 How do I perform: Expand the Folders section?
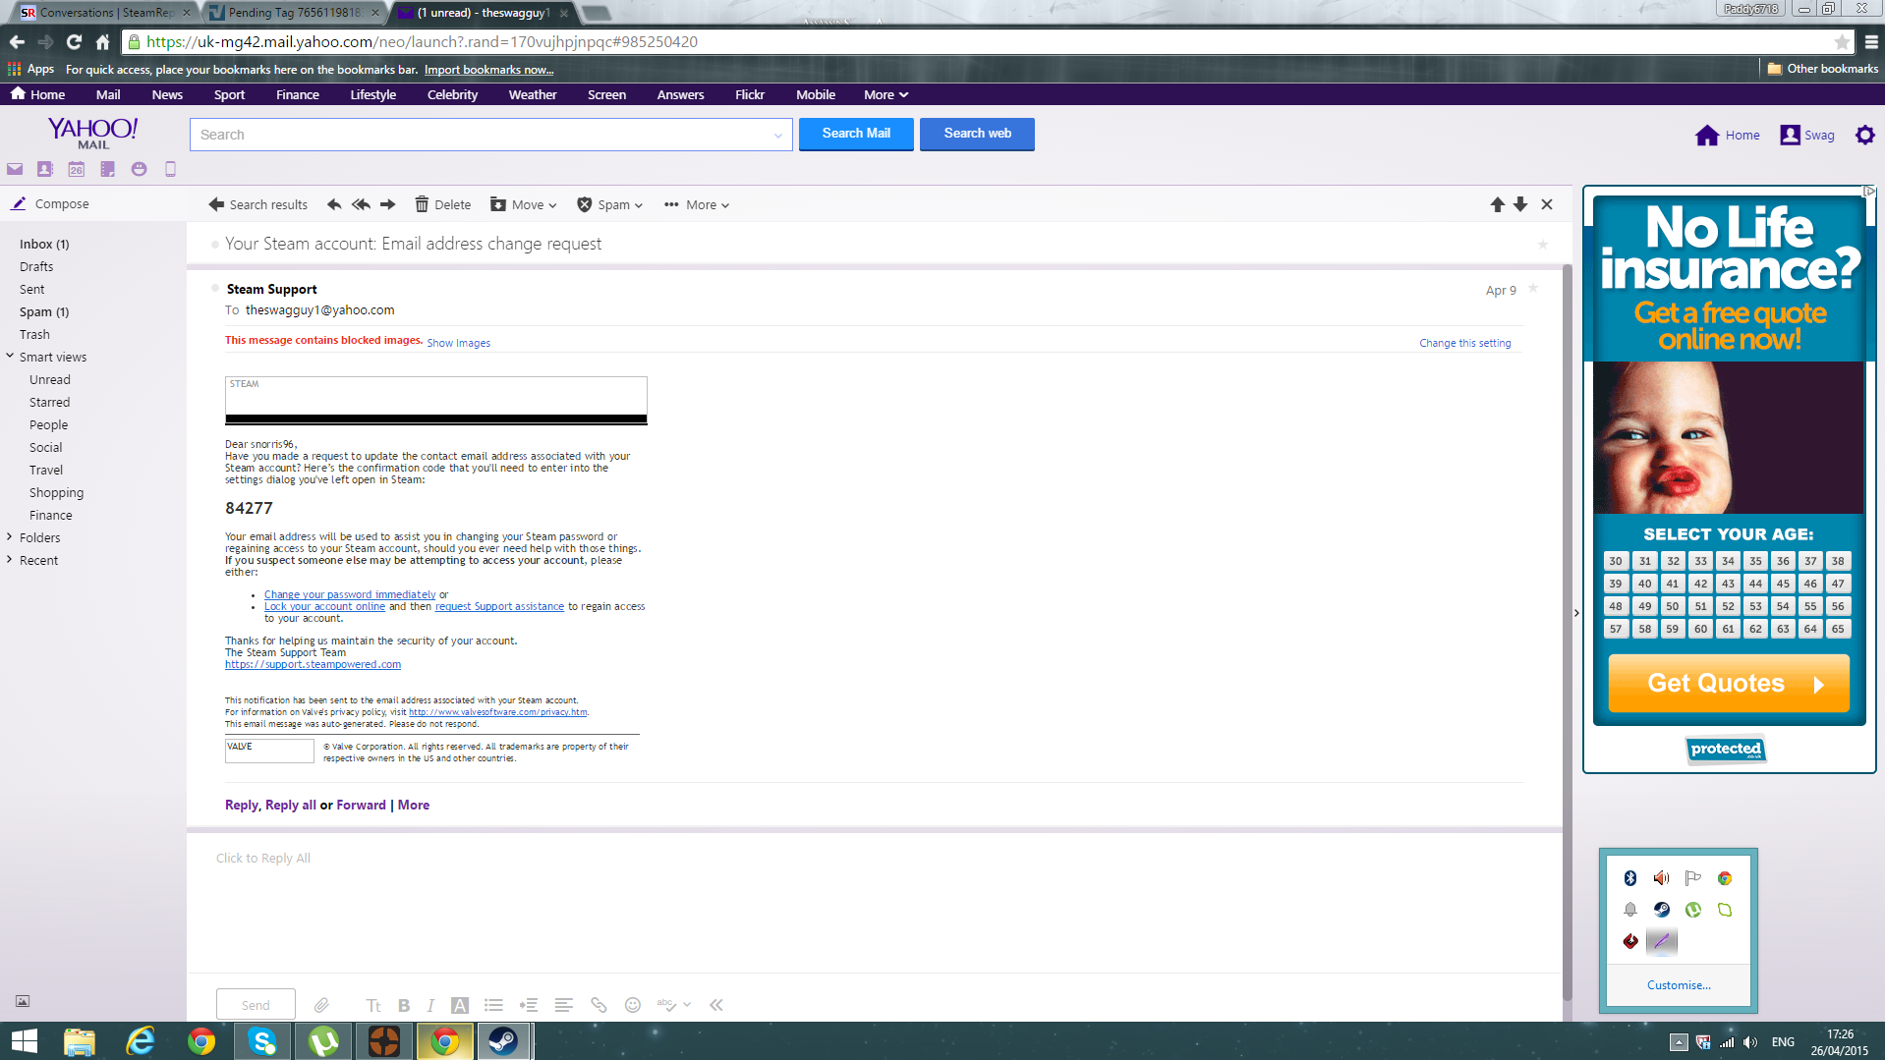(10, 537)
